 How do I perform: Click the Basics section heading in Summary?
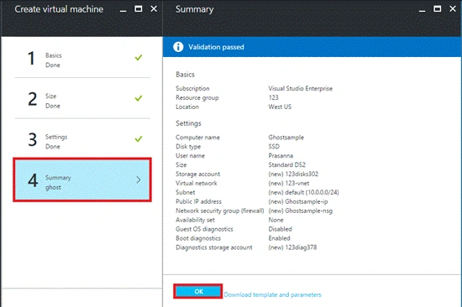[x=185, y=75]
